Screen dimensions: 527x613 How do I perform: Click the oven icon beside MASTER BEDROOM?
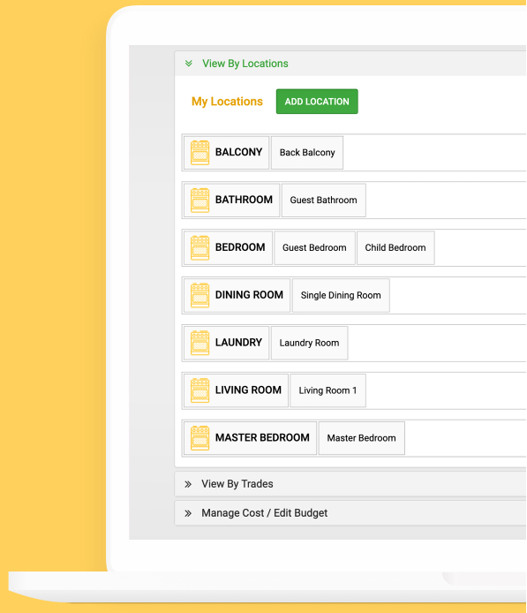pyautogui.click(x=200, y=438)
